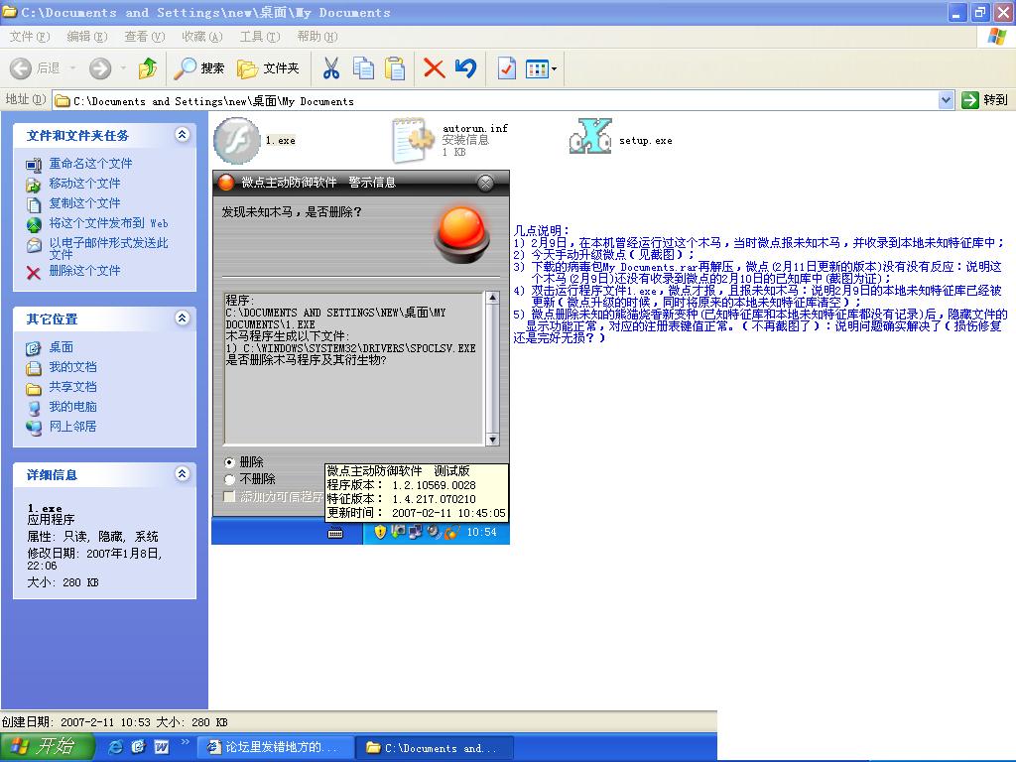Click the 删除这个文件 red X icon

[33, 272]
